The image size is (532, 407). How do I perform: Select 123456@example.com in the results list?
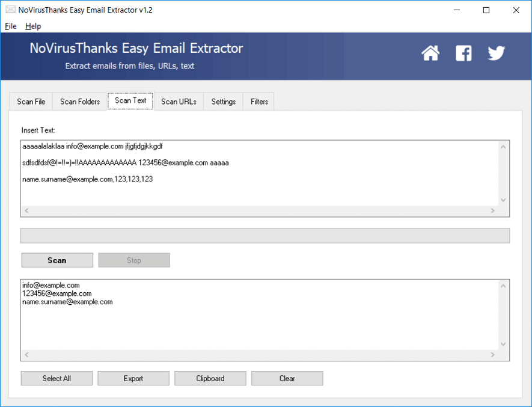(57, 293)
